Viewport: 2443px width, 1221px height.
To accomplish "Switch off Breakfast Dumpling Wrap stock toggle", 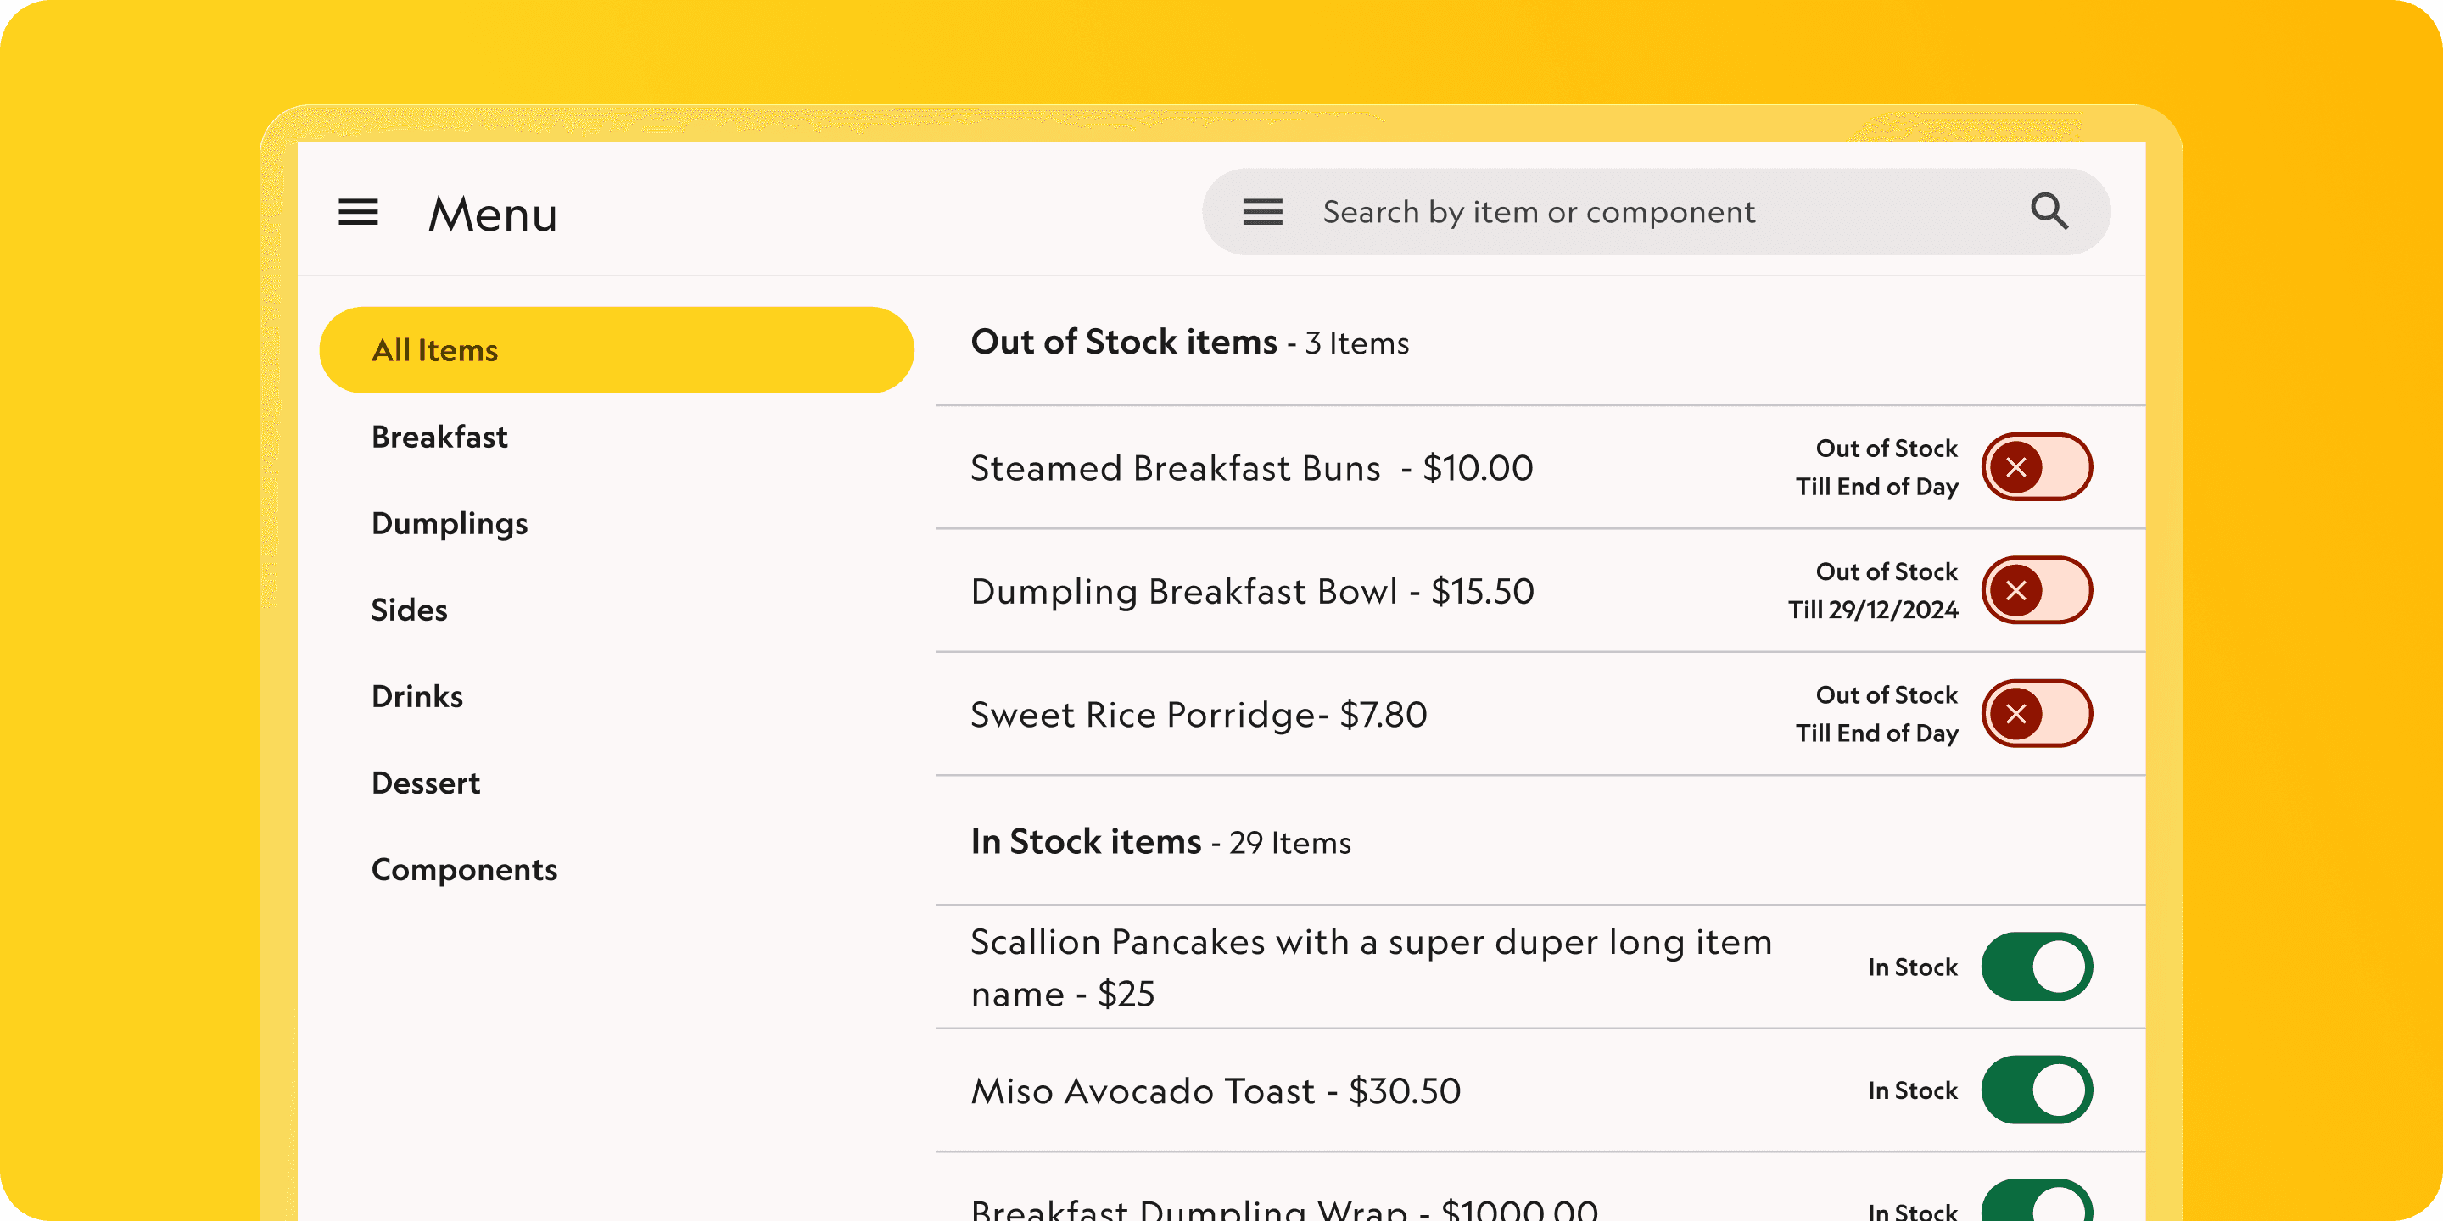I will pos(2036,1204).
